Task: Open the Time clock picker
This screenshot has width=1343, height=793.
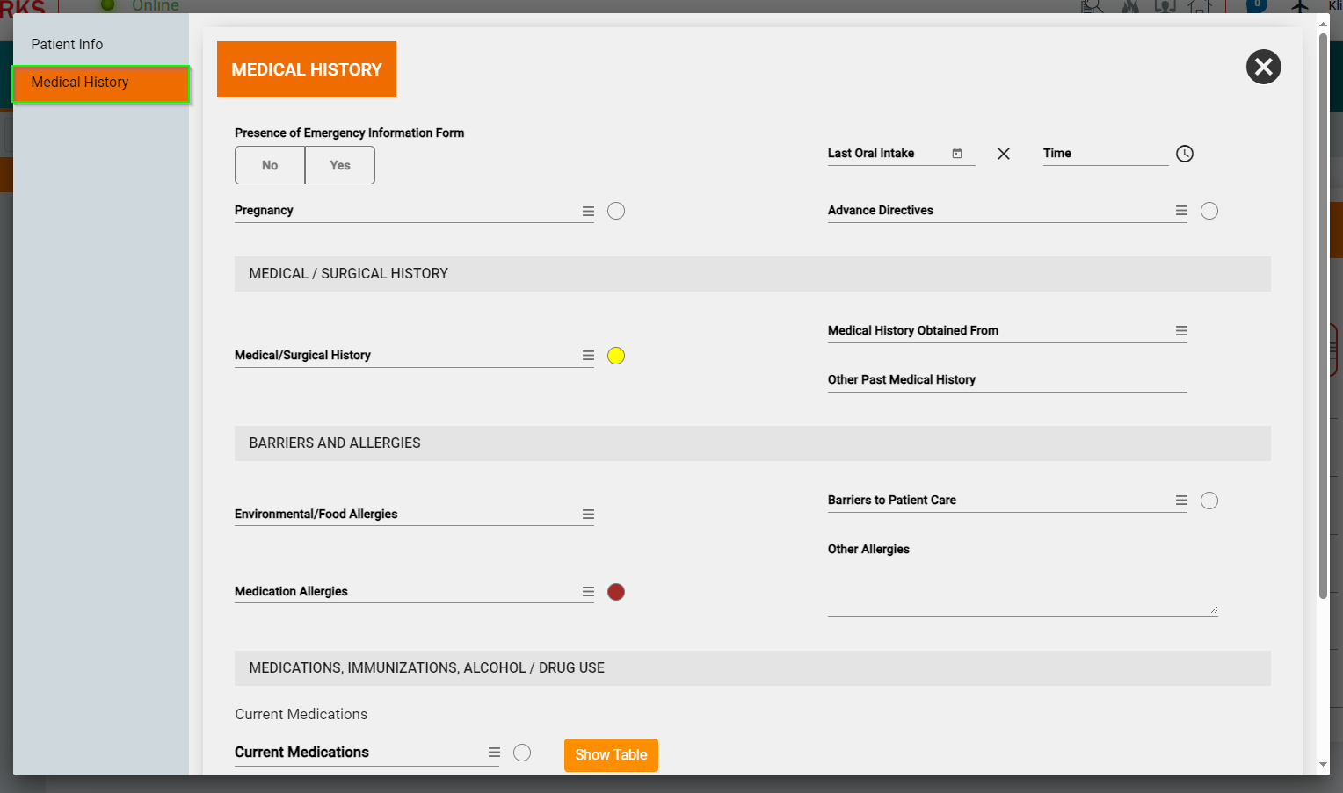Action: (1185, 154)
